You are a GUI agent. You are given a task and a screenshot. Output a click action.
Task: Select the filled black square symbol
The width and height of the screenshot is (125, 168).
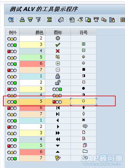pos(84,69)
